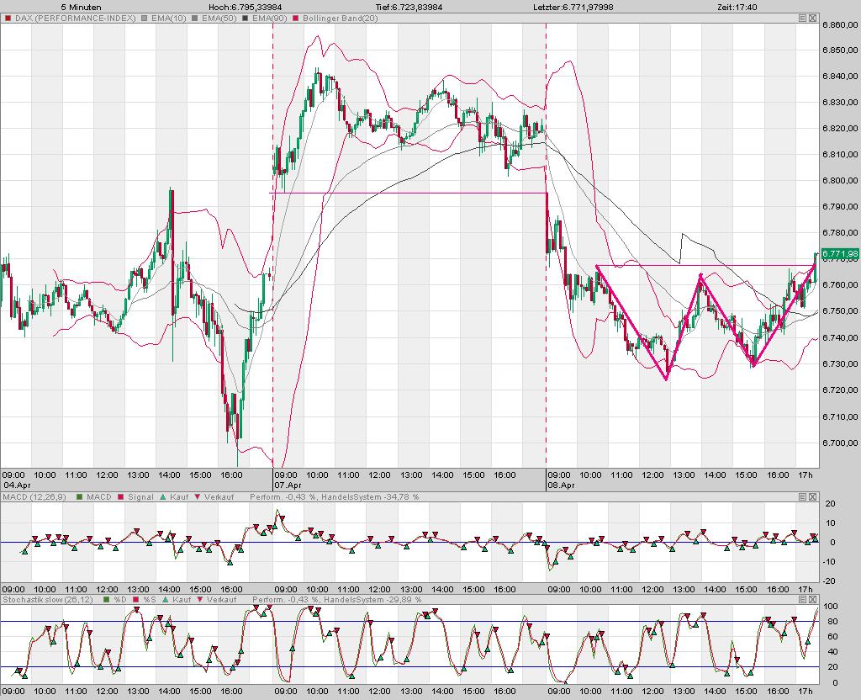This screenshot has height=700, width=861.
Task: Click the '07.Apr' date label on time axis
Action: [288, 485]
